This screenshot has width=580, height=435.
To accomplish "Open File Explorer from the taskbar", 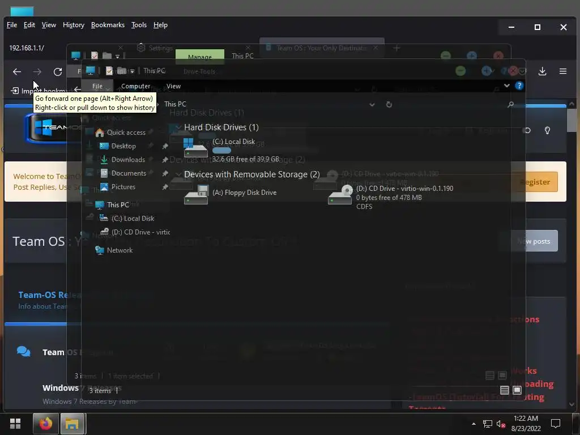I will pyautogui.click(x=72, y=424).
